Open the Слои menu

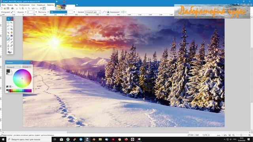[x=33, y=5]
